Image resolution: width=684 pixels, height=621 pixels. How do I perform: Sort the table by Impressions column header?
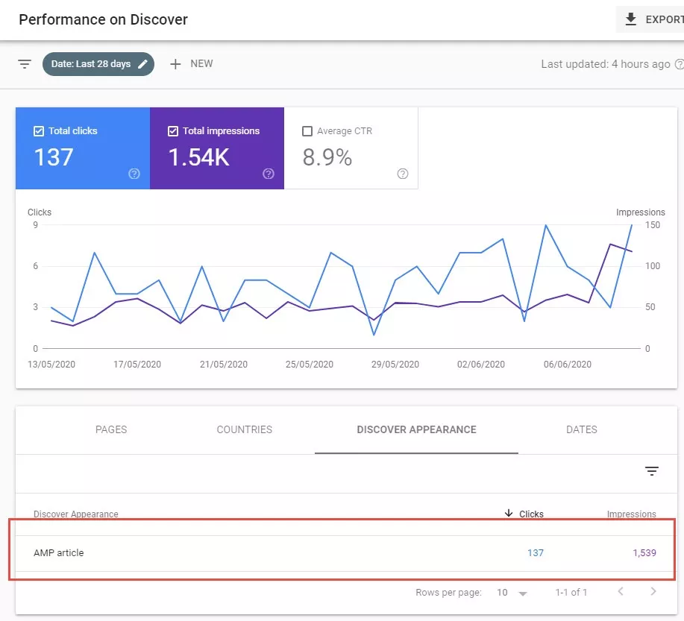631,514
